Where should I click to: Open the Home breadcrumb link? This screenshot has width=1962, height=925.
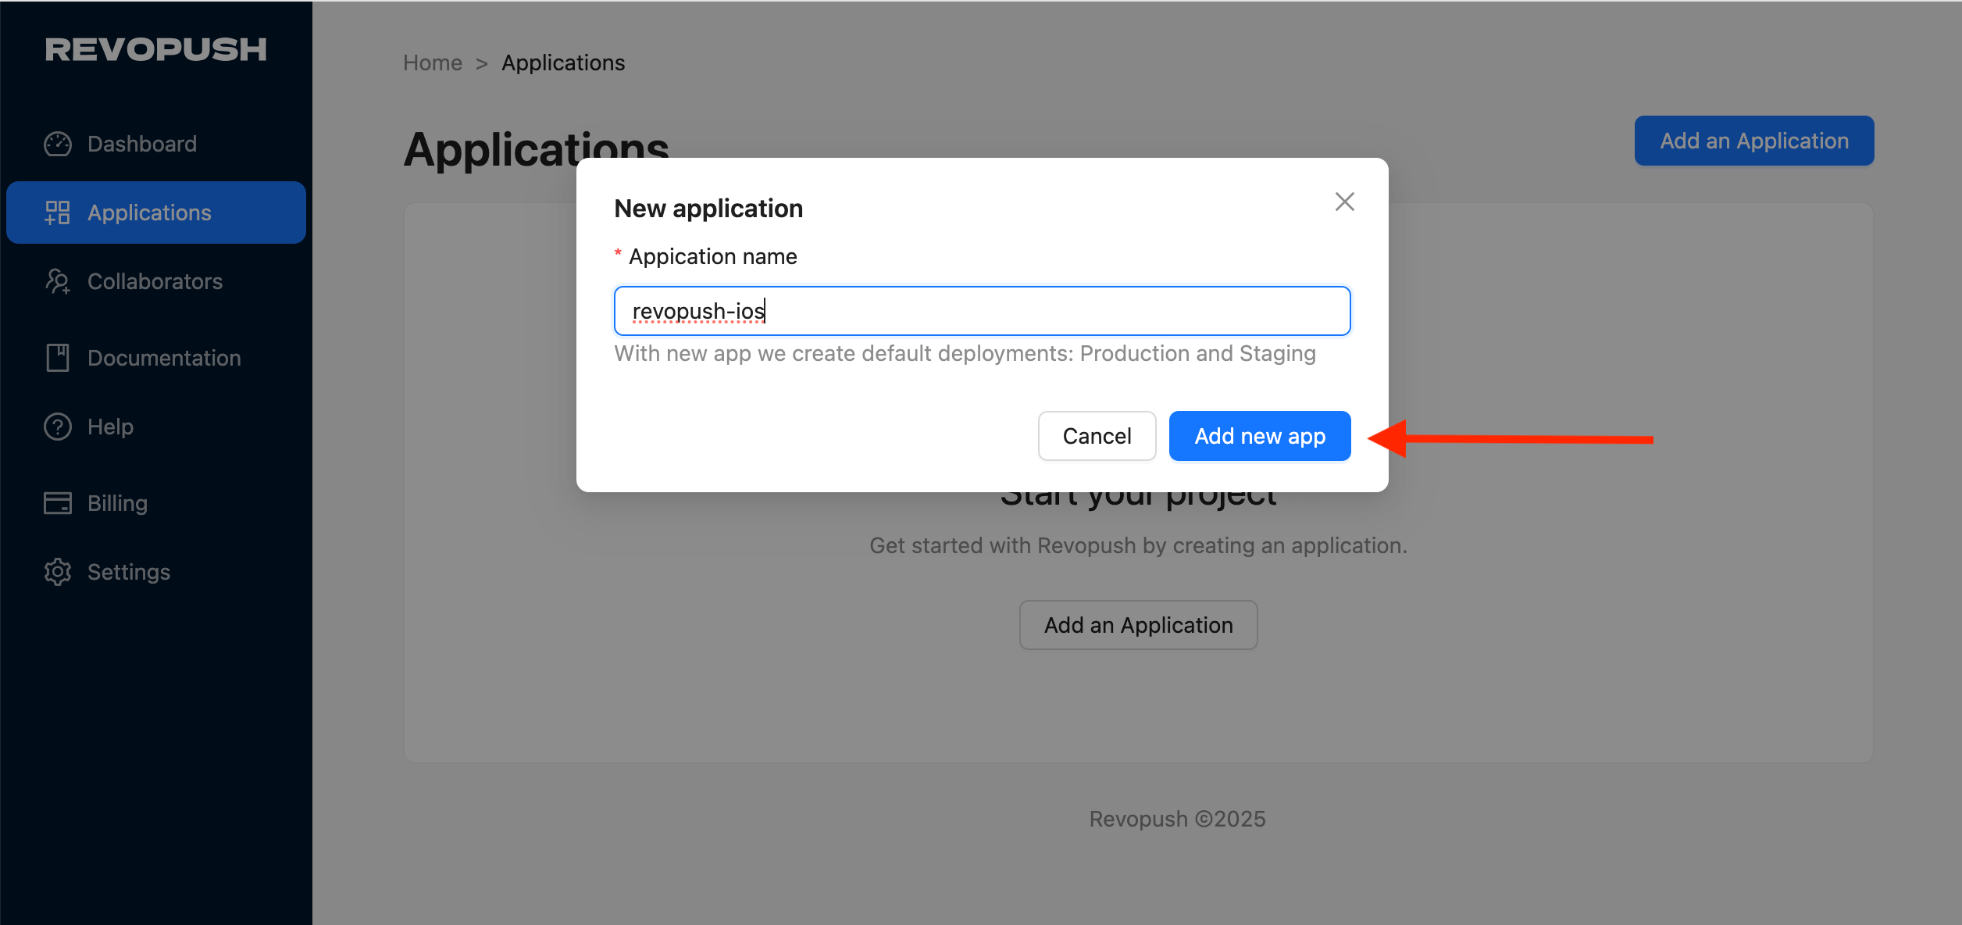pyautogui.click(x=432, y=62)
